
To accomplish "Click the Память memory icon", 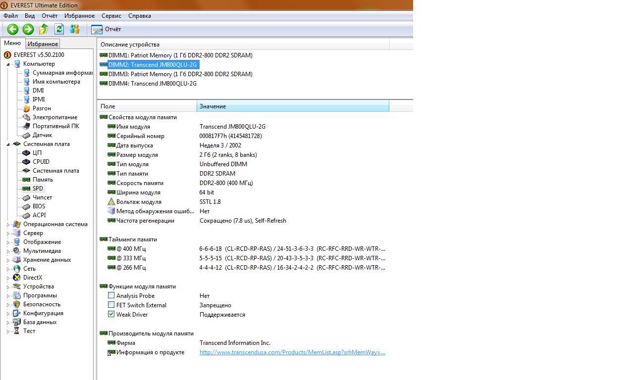I will (x=26, y=180).
